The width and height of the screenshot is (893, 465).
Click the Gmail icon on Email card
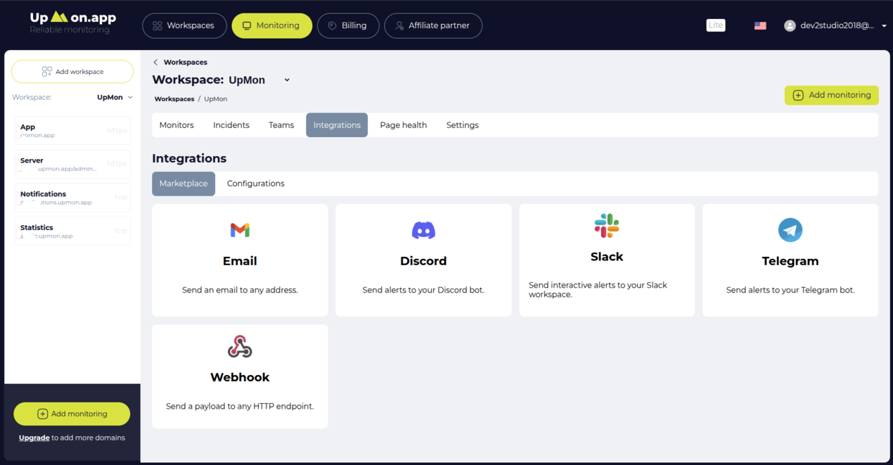pyautogui.click(x=240, y=230)
